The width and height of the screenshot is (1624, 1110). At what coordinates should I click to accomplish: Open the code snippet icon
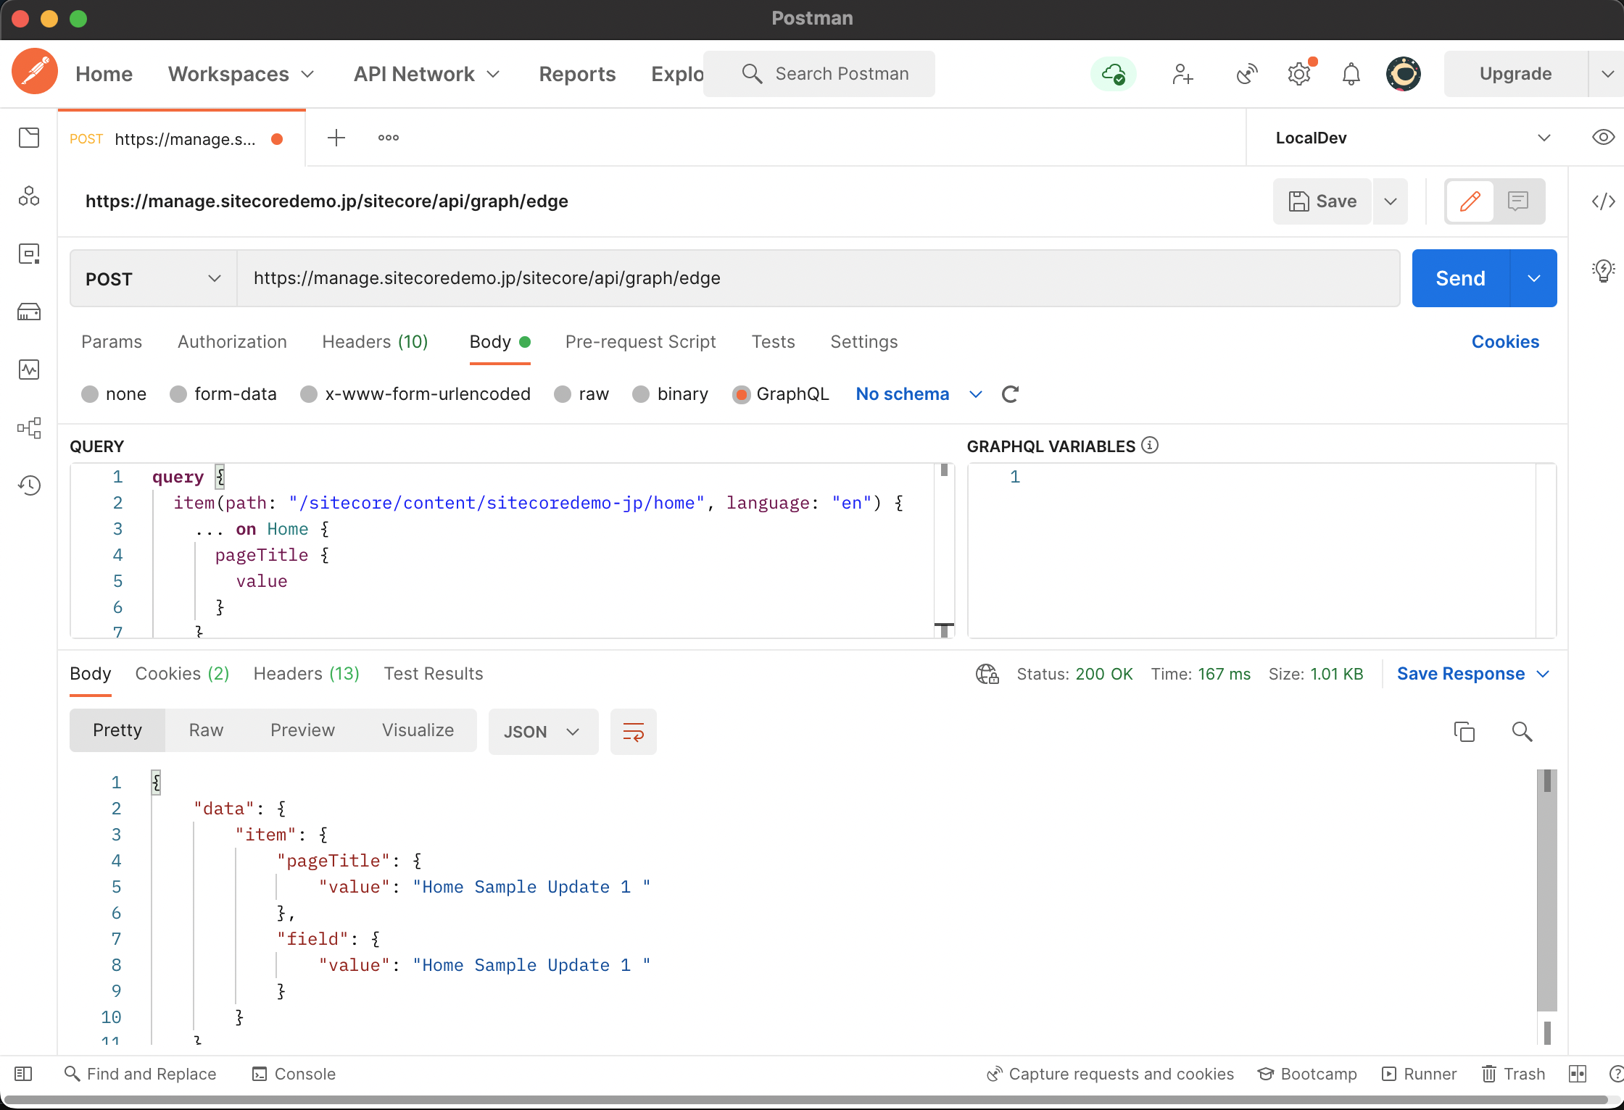point(1604,201)
